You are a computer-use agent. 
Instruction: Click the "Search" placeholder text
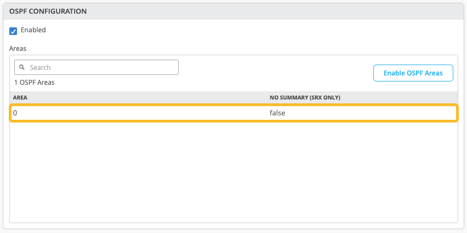pos(40,67)
